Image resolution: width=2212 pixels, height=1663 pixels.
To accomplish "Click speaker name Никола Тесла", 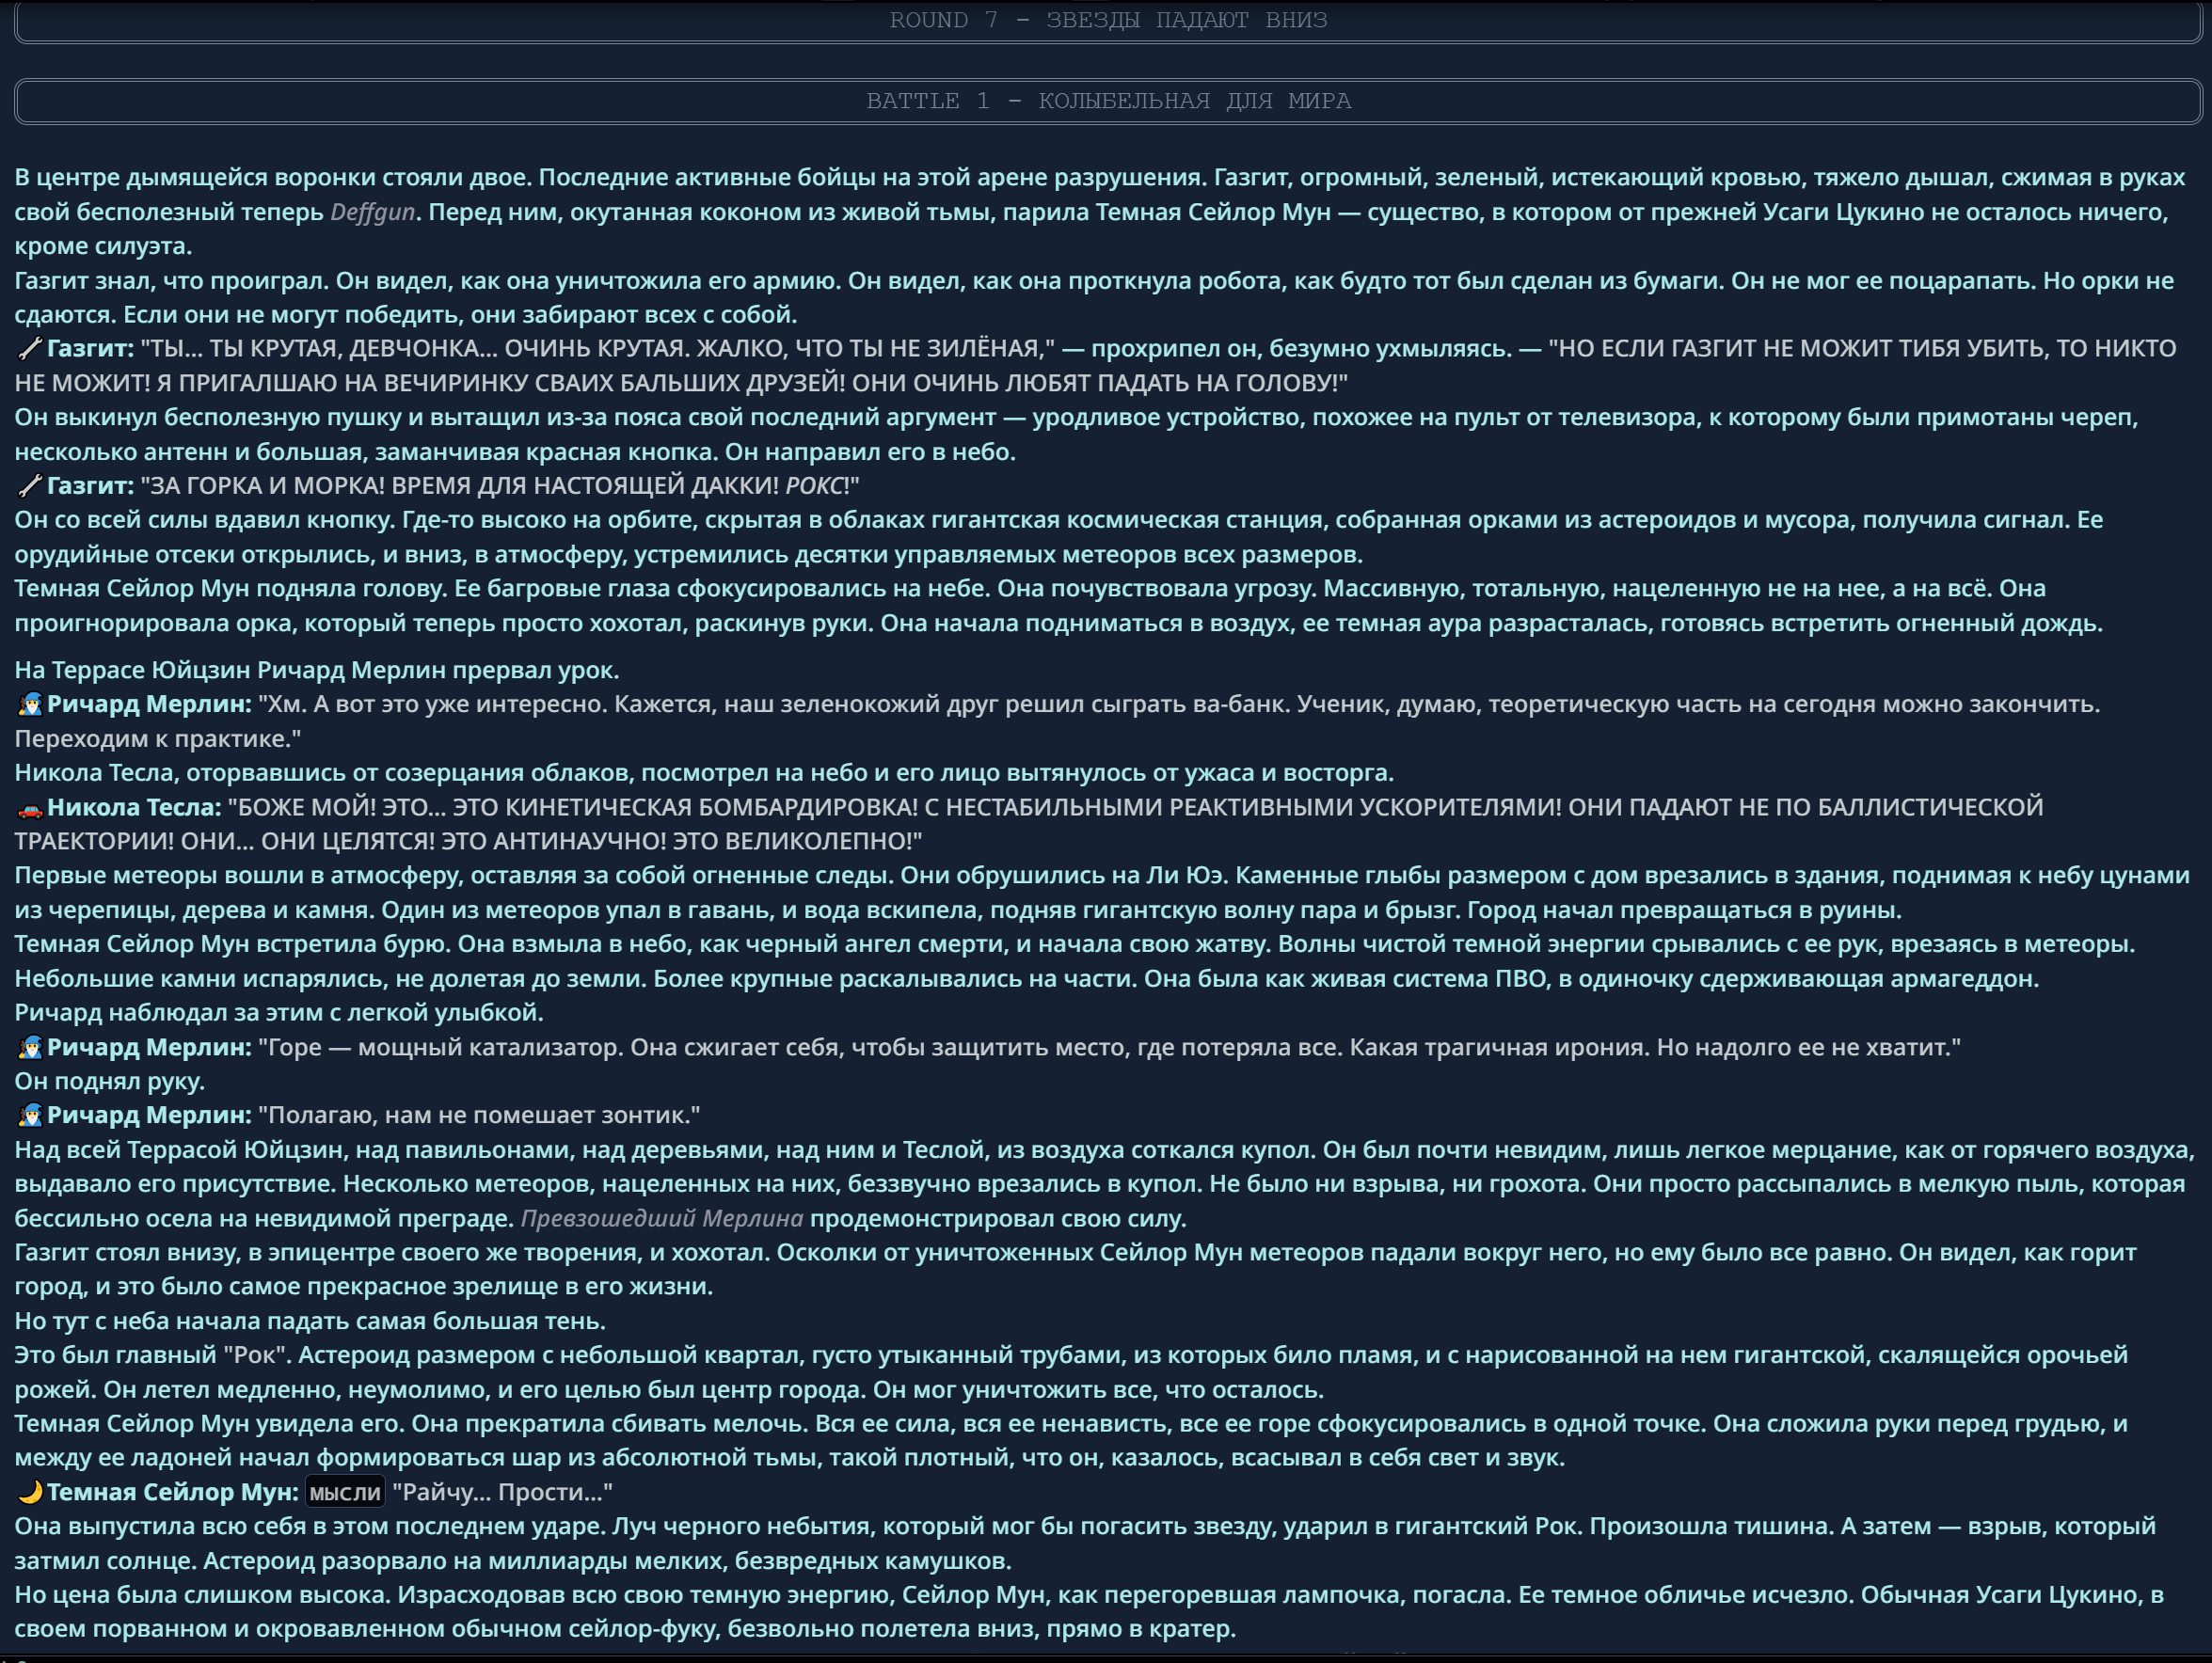I will (134, 808).
